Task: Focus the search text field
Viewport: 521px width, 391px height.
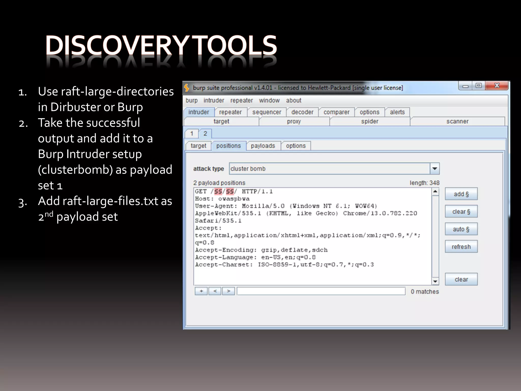Action: (321, 291)
